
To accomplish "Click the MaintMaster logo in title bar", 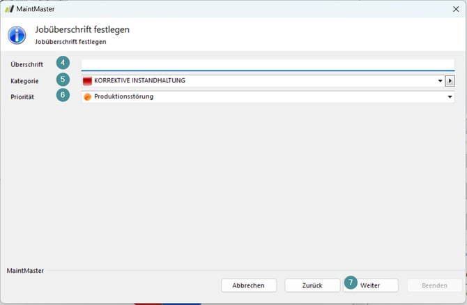I will coord(9,9).
